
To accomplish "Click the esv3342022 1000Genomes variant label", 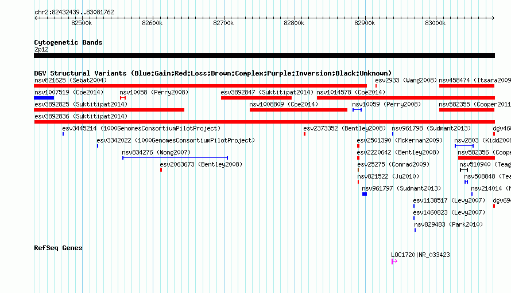I will click(176, 140).
